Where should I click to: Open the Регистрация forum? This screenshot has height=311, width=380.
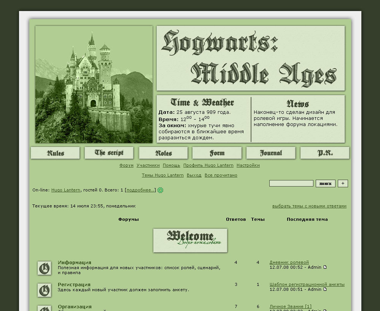coord(74,285)
